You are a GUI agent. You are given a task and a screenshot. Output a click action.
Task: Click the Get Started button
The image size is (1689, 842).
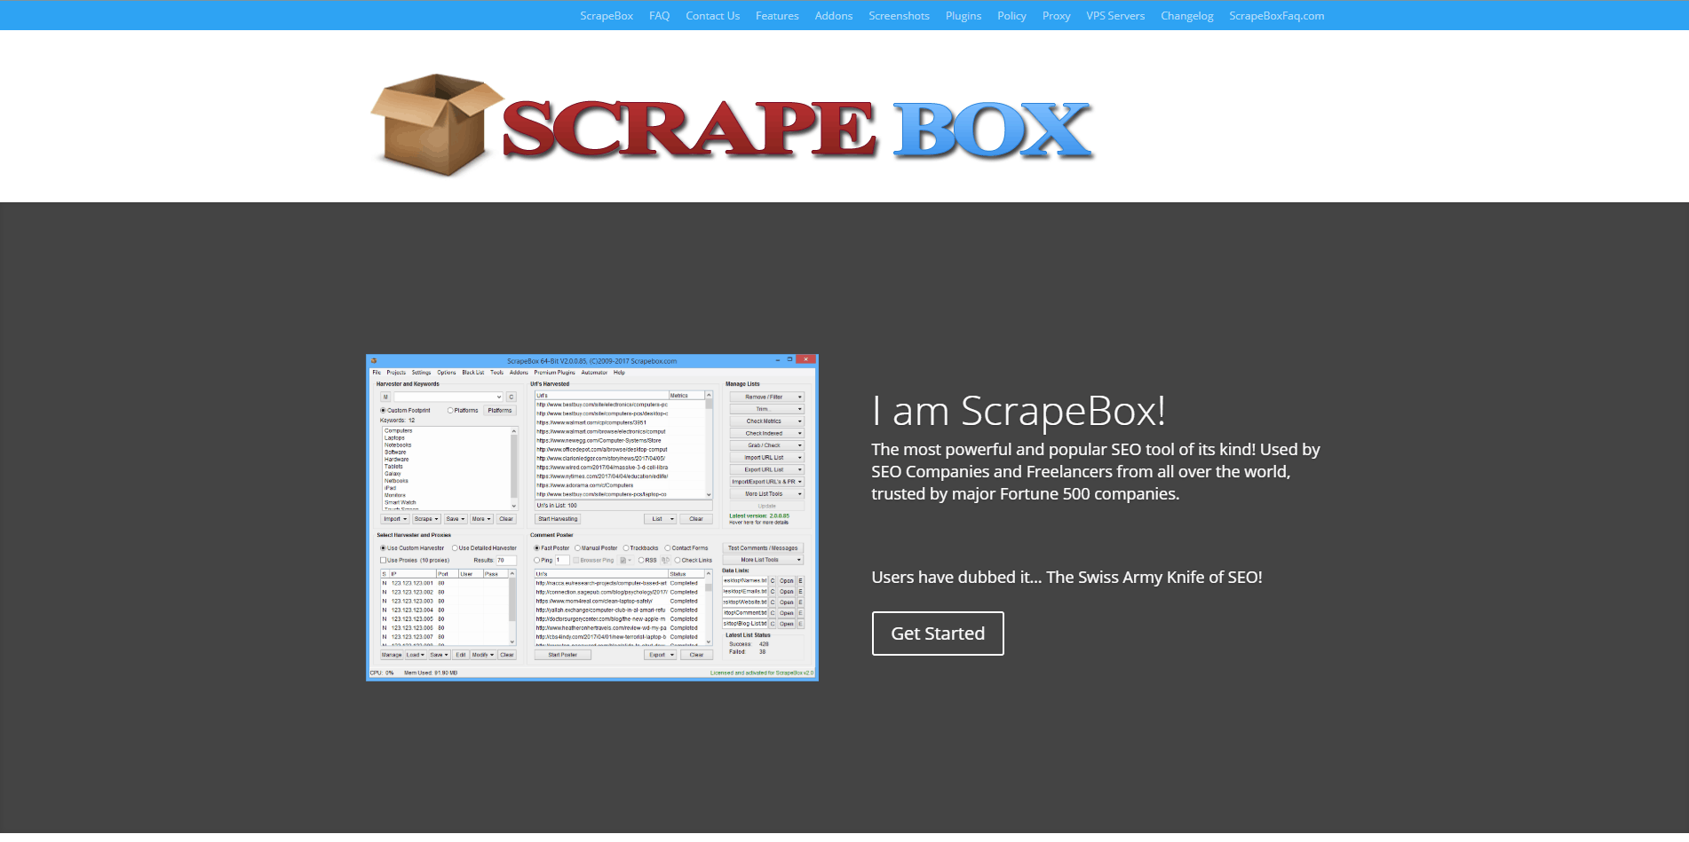[938, 633]
